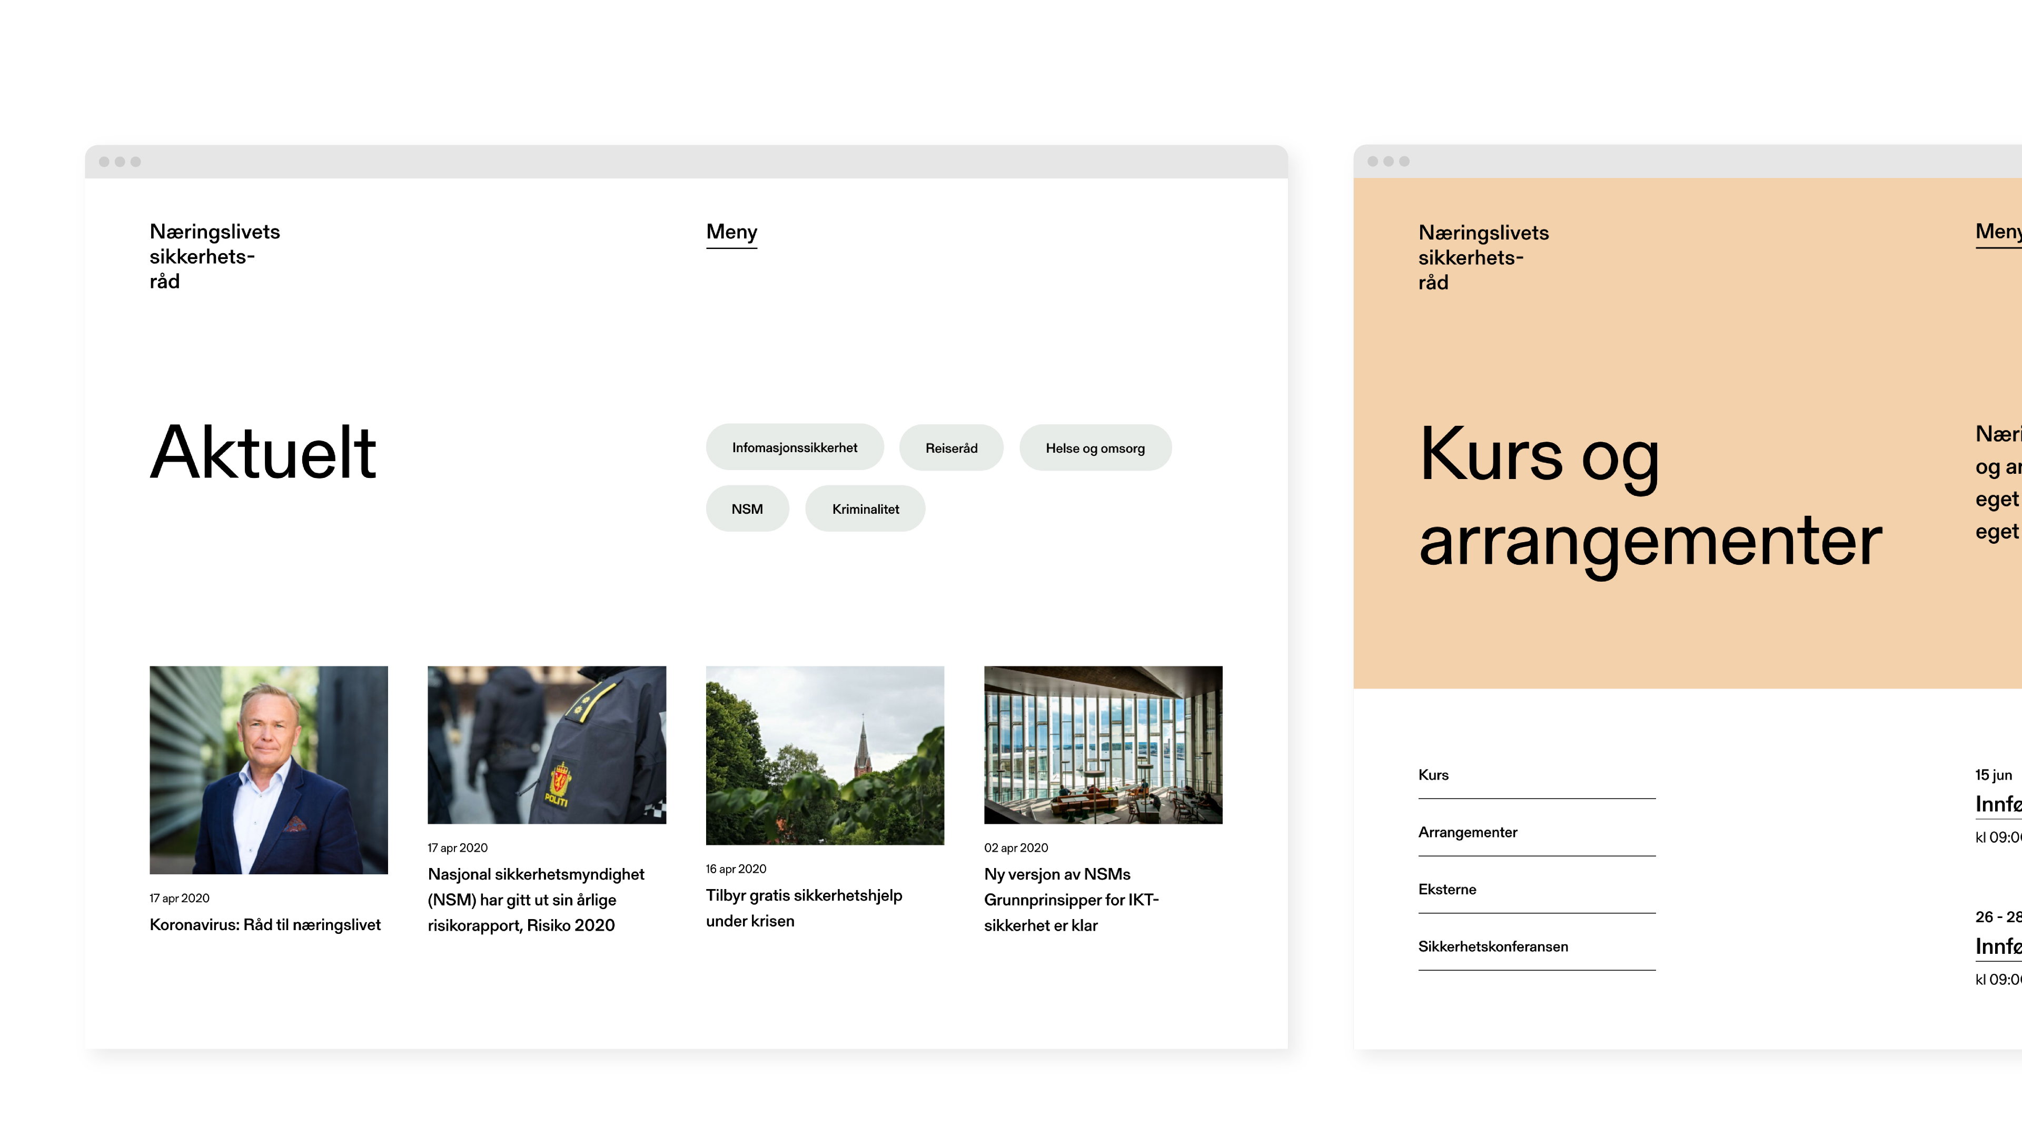
Task: Open article Koronavirus: Råd til næringslivet
Action: coord(265,924)
